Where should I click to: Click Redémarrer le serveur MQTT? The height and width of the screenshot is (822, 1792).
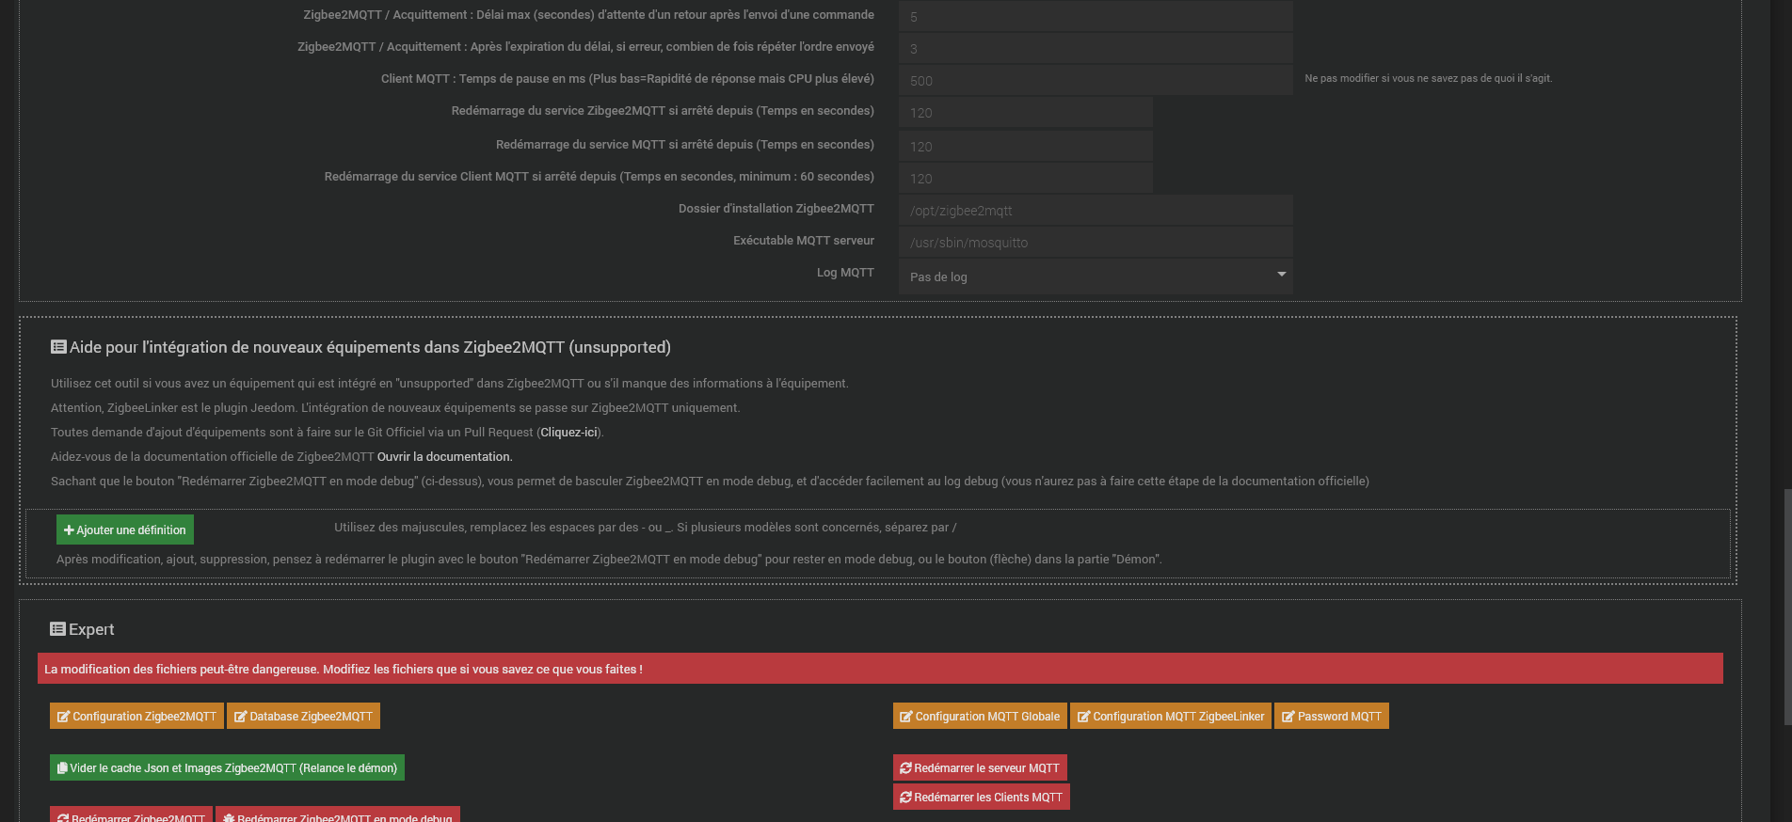click(980, 767)
